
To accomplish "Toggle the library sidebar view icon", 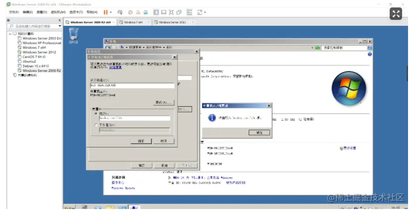I will click(x=156, y=12).
